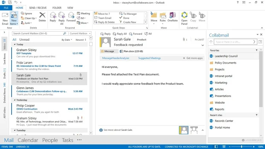The image size is (265, 149).
Task: Collapse the Yesterday group
Action: click(x=14, y=100)
